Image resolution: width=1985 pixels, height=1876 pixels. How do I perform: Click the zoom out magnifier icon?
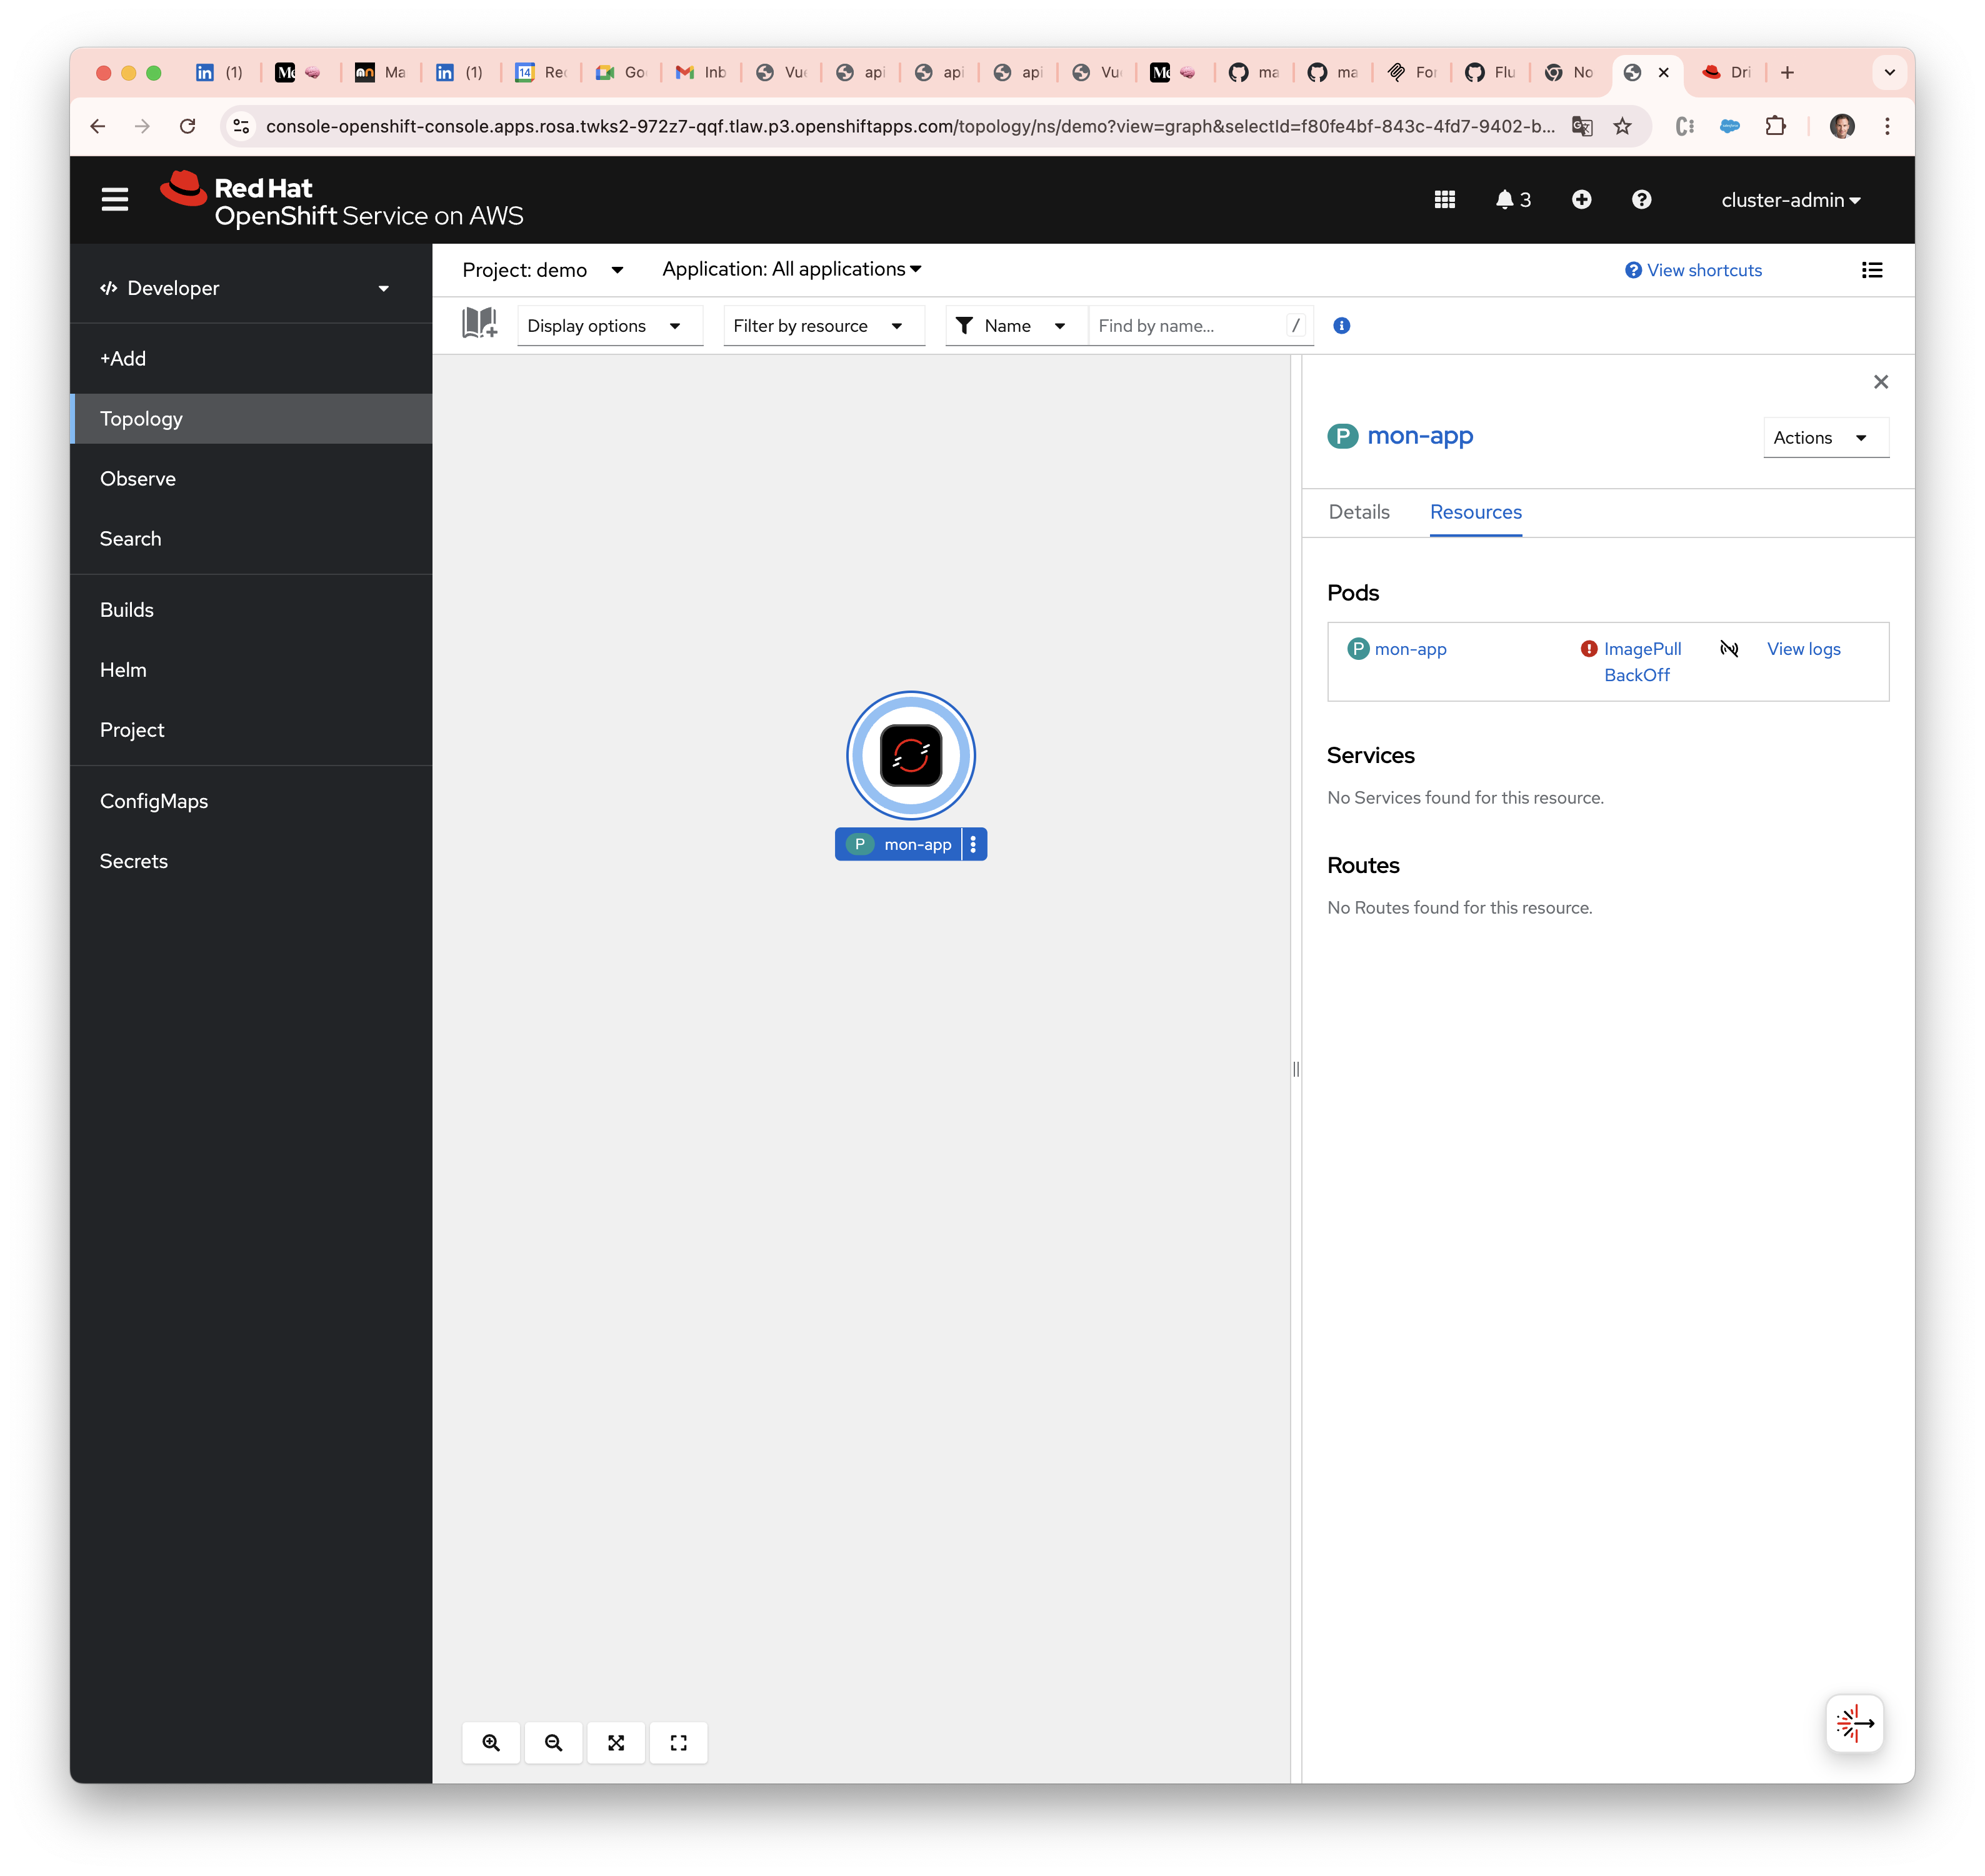[x=553, y=1743]
